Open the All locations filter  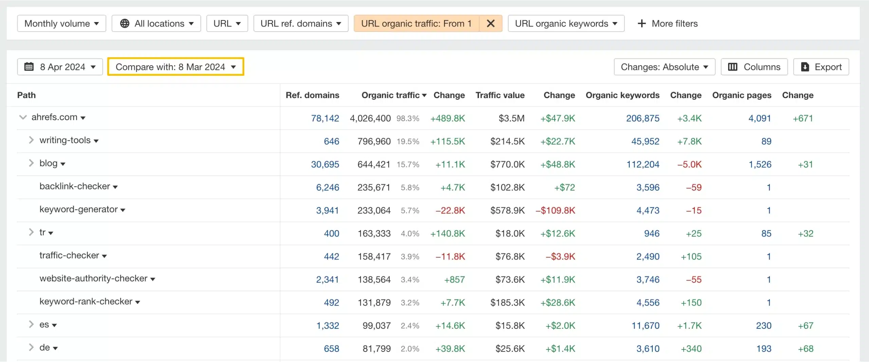coord(156,23)
